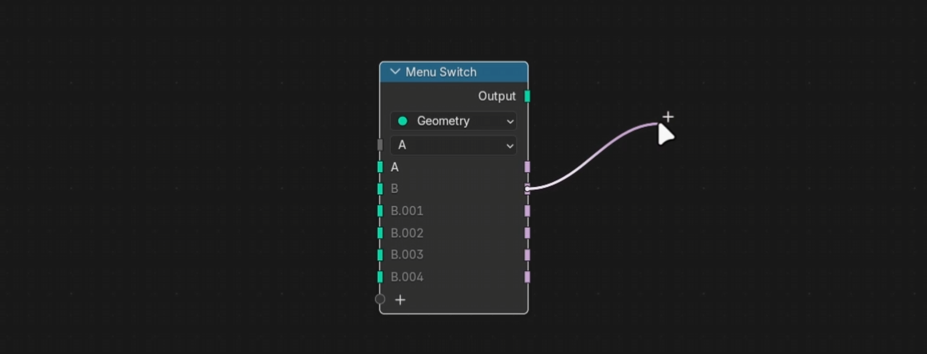Click the green input socket for B.003
Viewport: 927px width, 354px height.
click(x=380, y=255)
